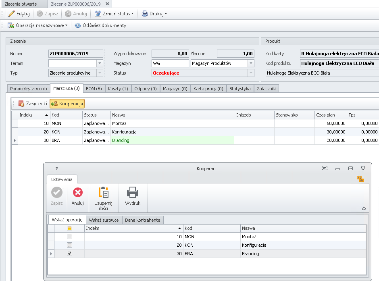379x281 pixels.
Task: Click the highlighted Kooperacja button
Action: coord(67,104)
